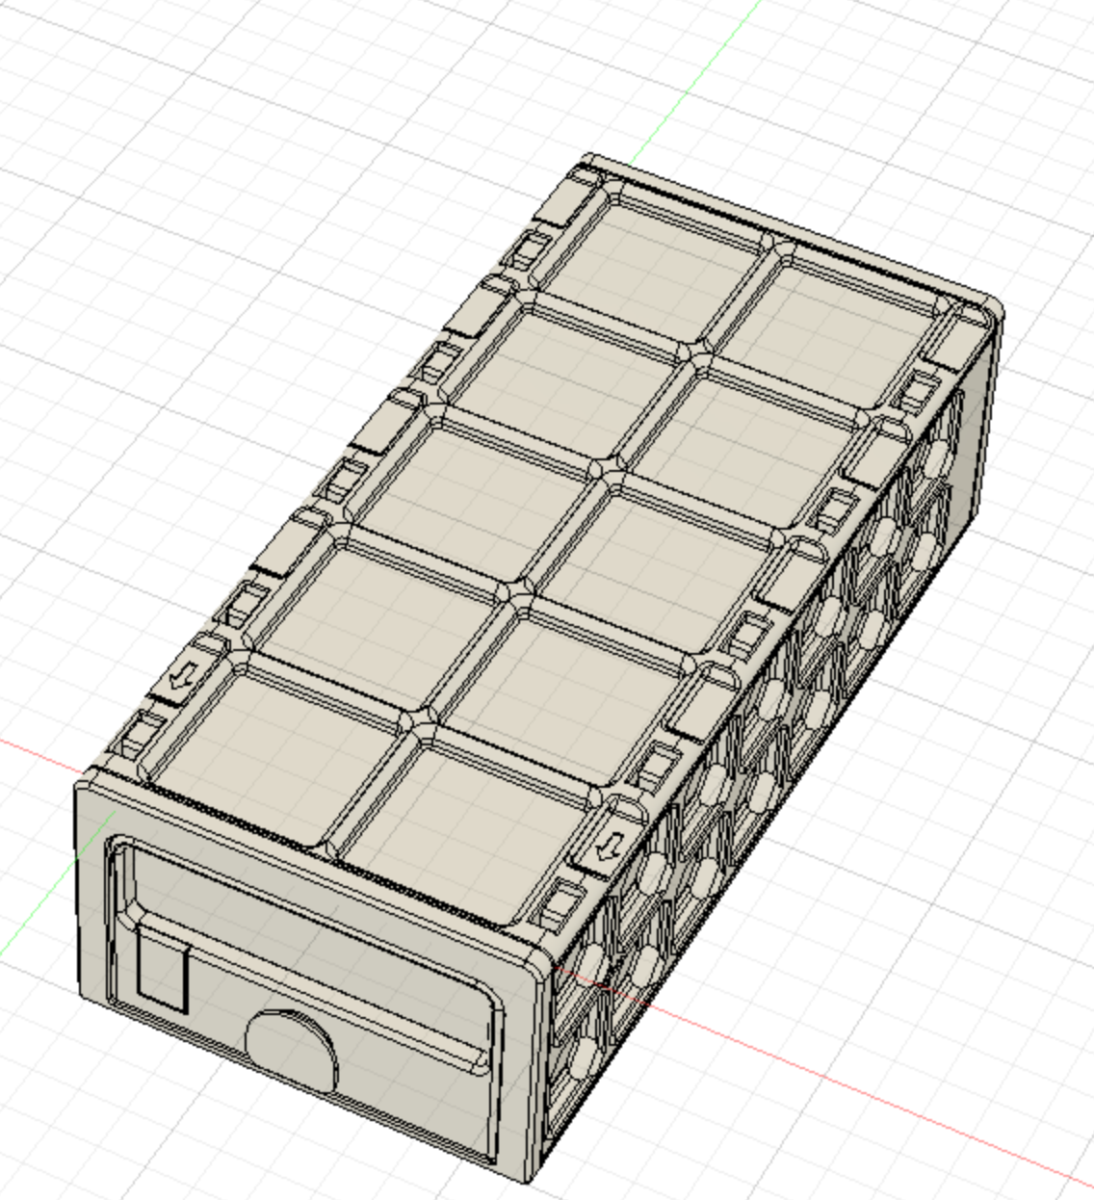Select the plain narrow end face of the box
This screenshot has width=1094, height=1200.
(975, 433)
